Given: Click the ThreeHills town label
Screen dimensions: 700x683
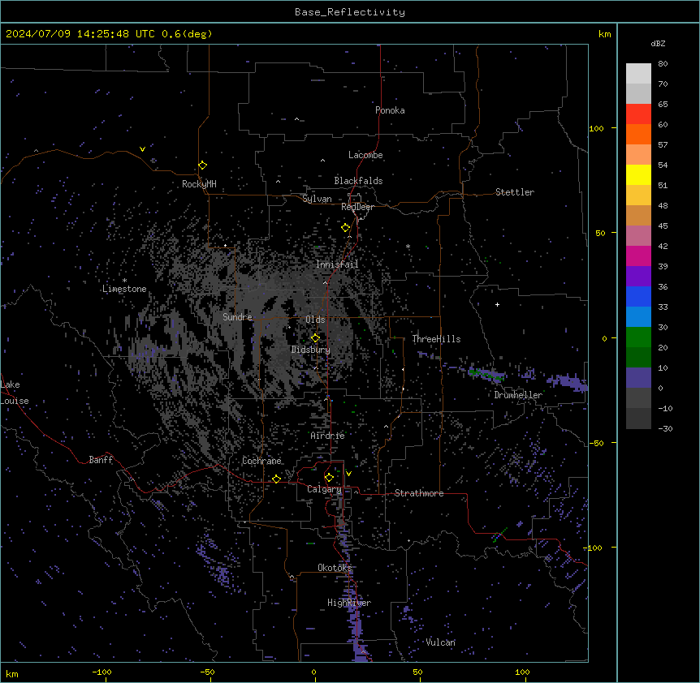Looking at the screenshot, I should [x=436, y=339].
